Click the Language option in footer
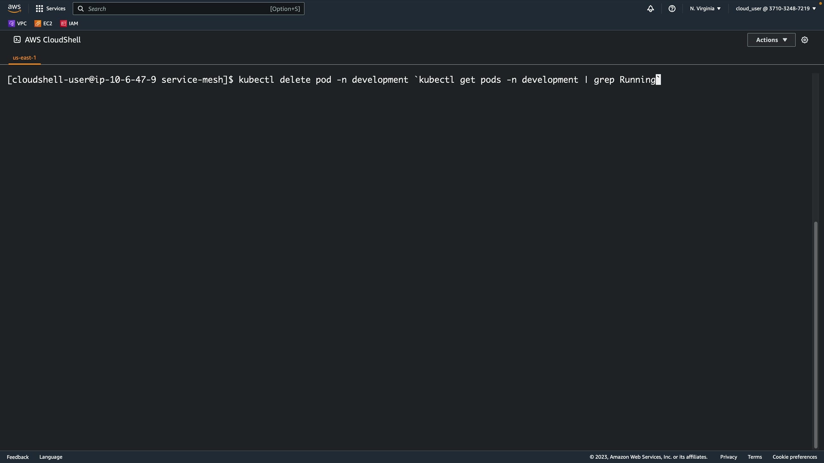 pyautogui.click(x=51, y=457)
